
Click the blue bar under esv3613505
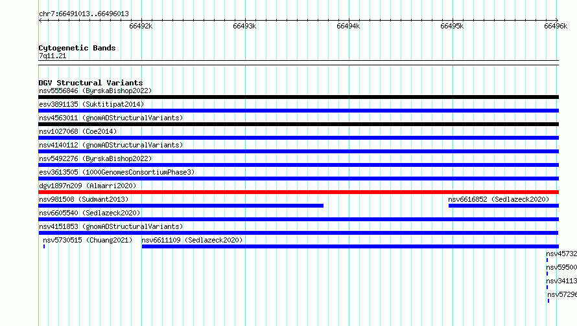tap(298, 179)
